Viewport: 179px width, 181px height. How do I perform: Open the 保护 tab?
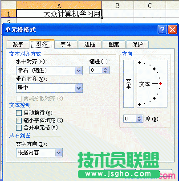tap(137, 45)
